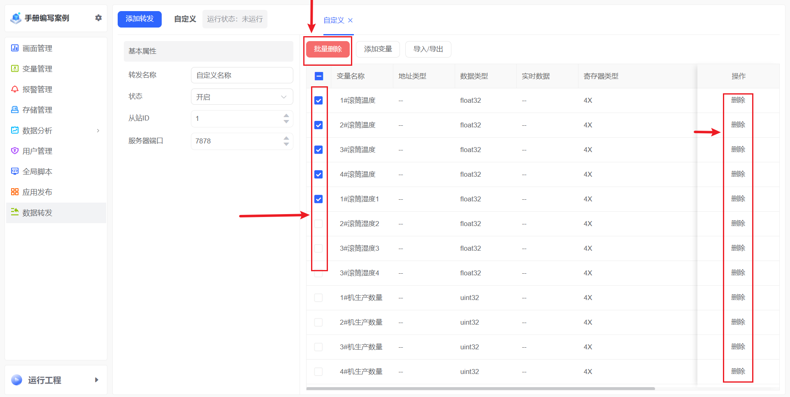Click the 画面管理 sidebar icon
This screenshot has height=397, width=790.
15,48
